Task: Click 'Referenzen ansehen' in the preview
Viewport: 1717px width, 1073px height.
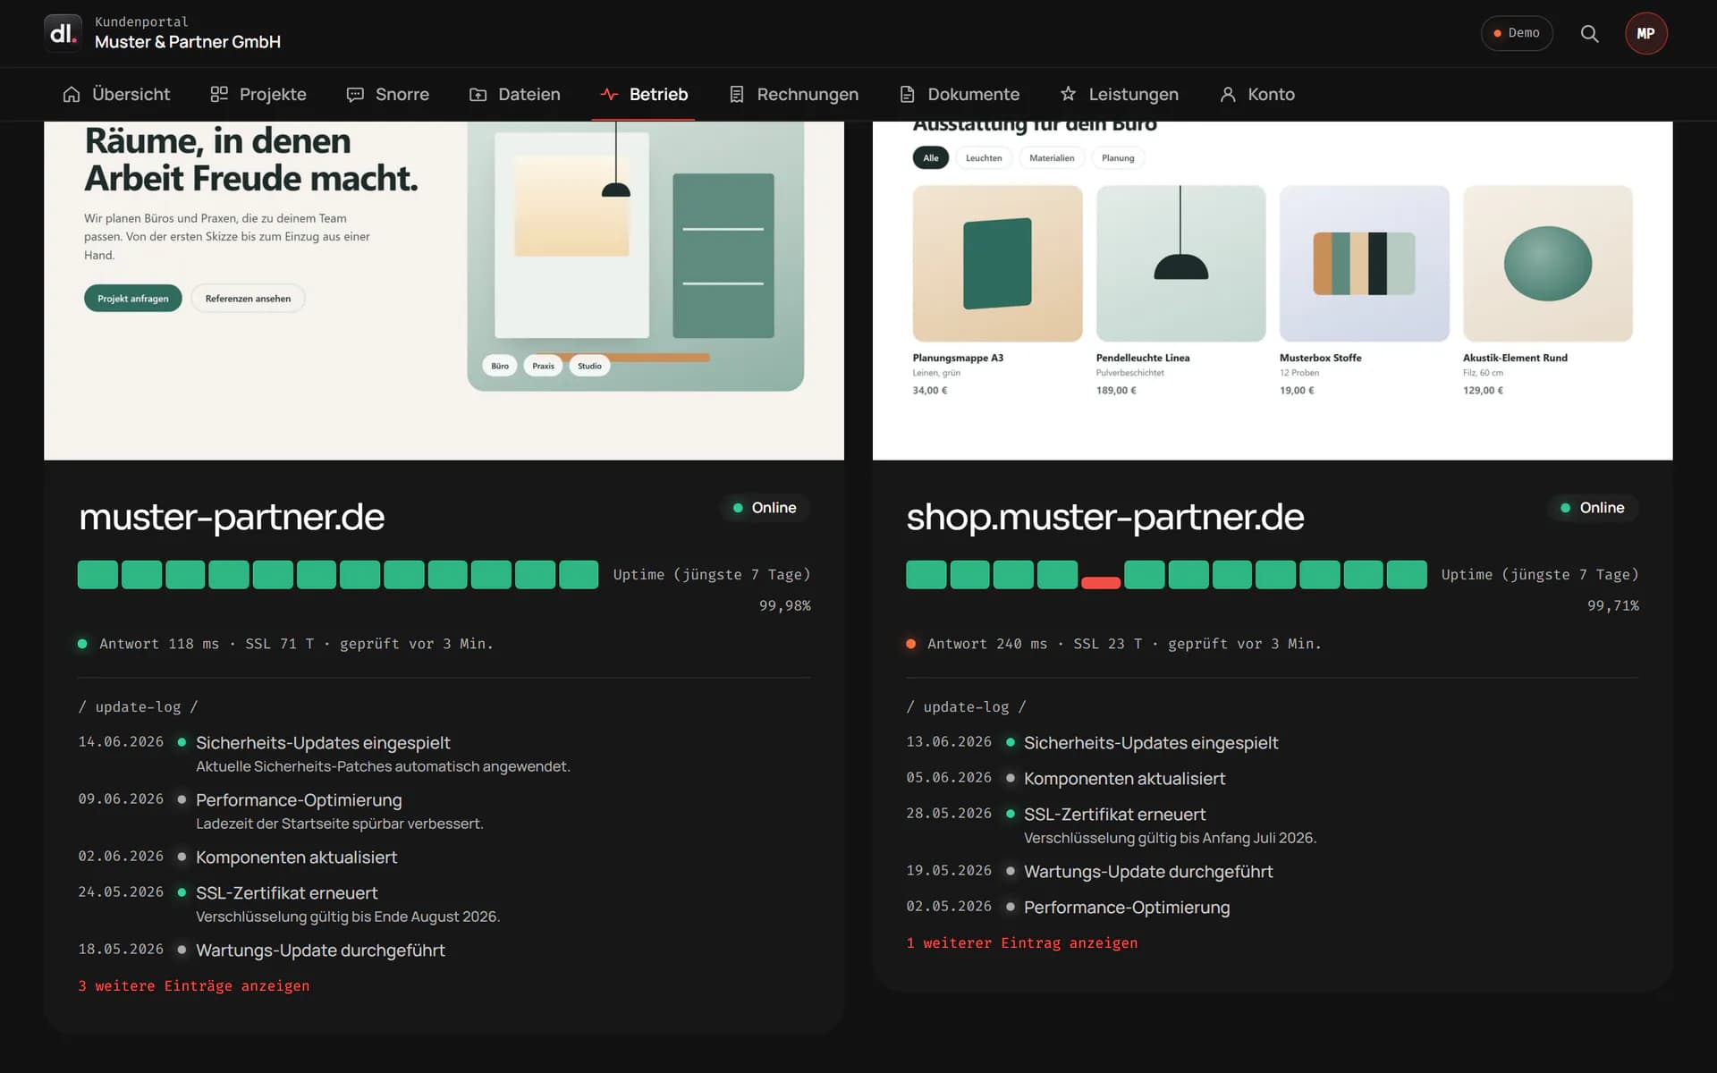Action: click(x=248, y=299)
